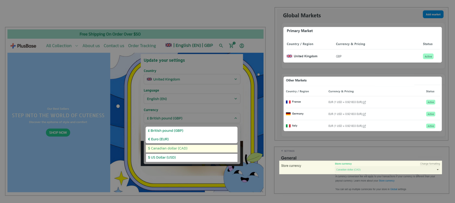Edit Germany EUR exchange rate icon
455x203 pixels.
coord(364,114)
